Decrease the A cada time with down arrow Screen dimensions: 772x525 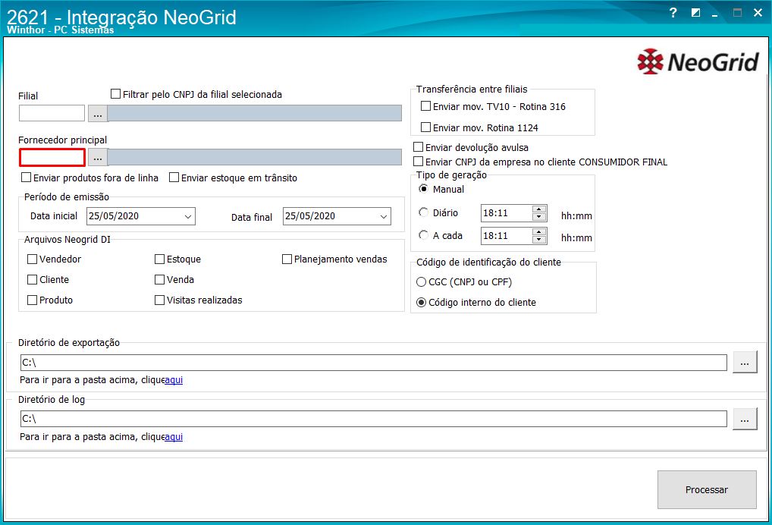[539, 240]
